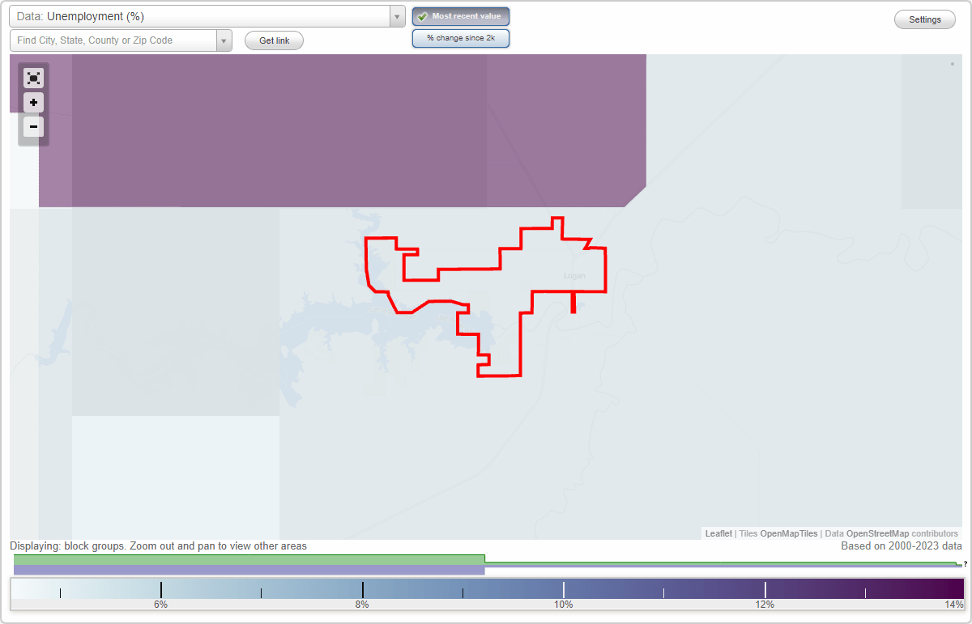Select the Most recent value option
Viewport: 972px width, 624px height.
pyautogui.click(x=460, y=15)
